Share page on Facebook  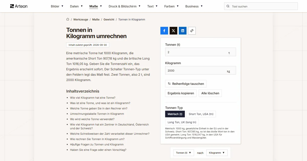coord(164,31)
